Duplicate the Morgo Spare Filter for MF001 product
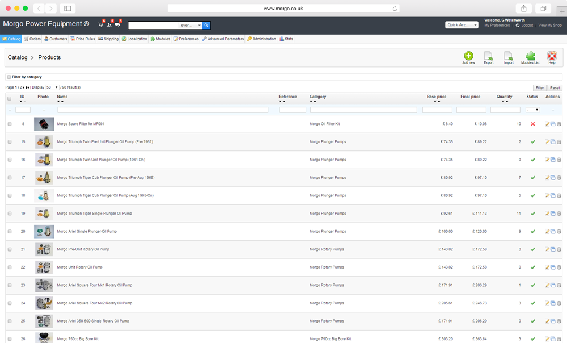Image resolution: width=567 pixels, height=343 pixels. pyautogui.click(x=553, y=124)
